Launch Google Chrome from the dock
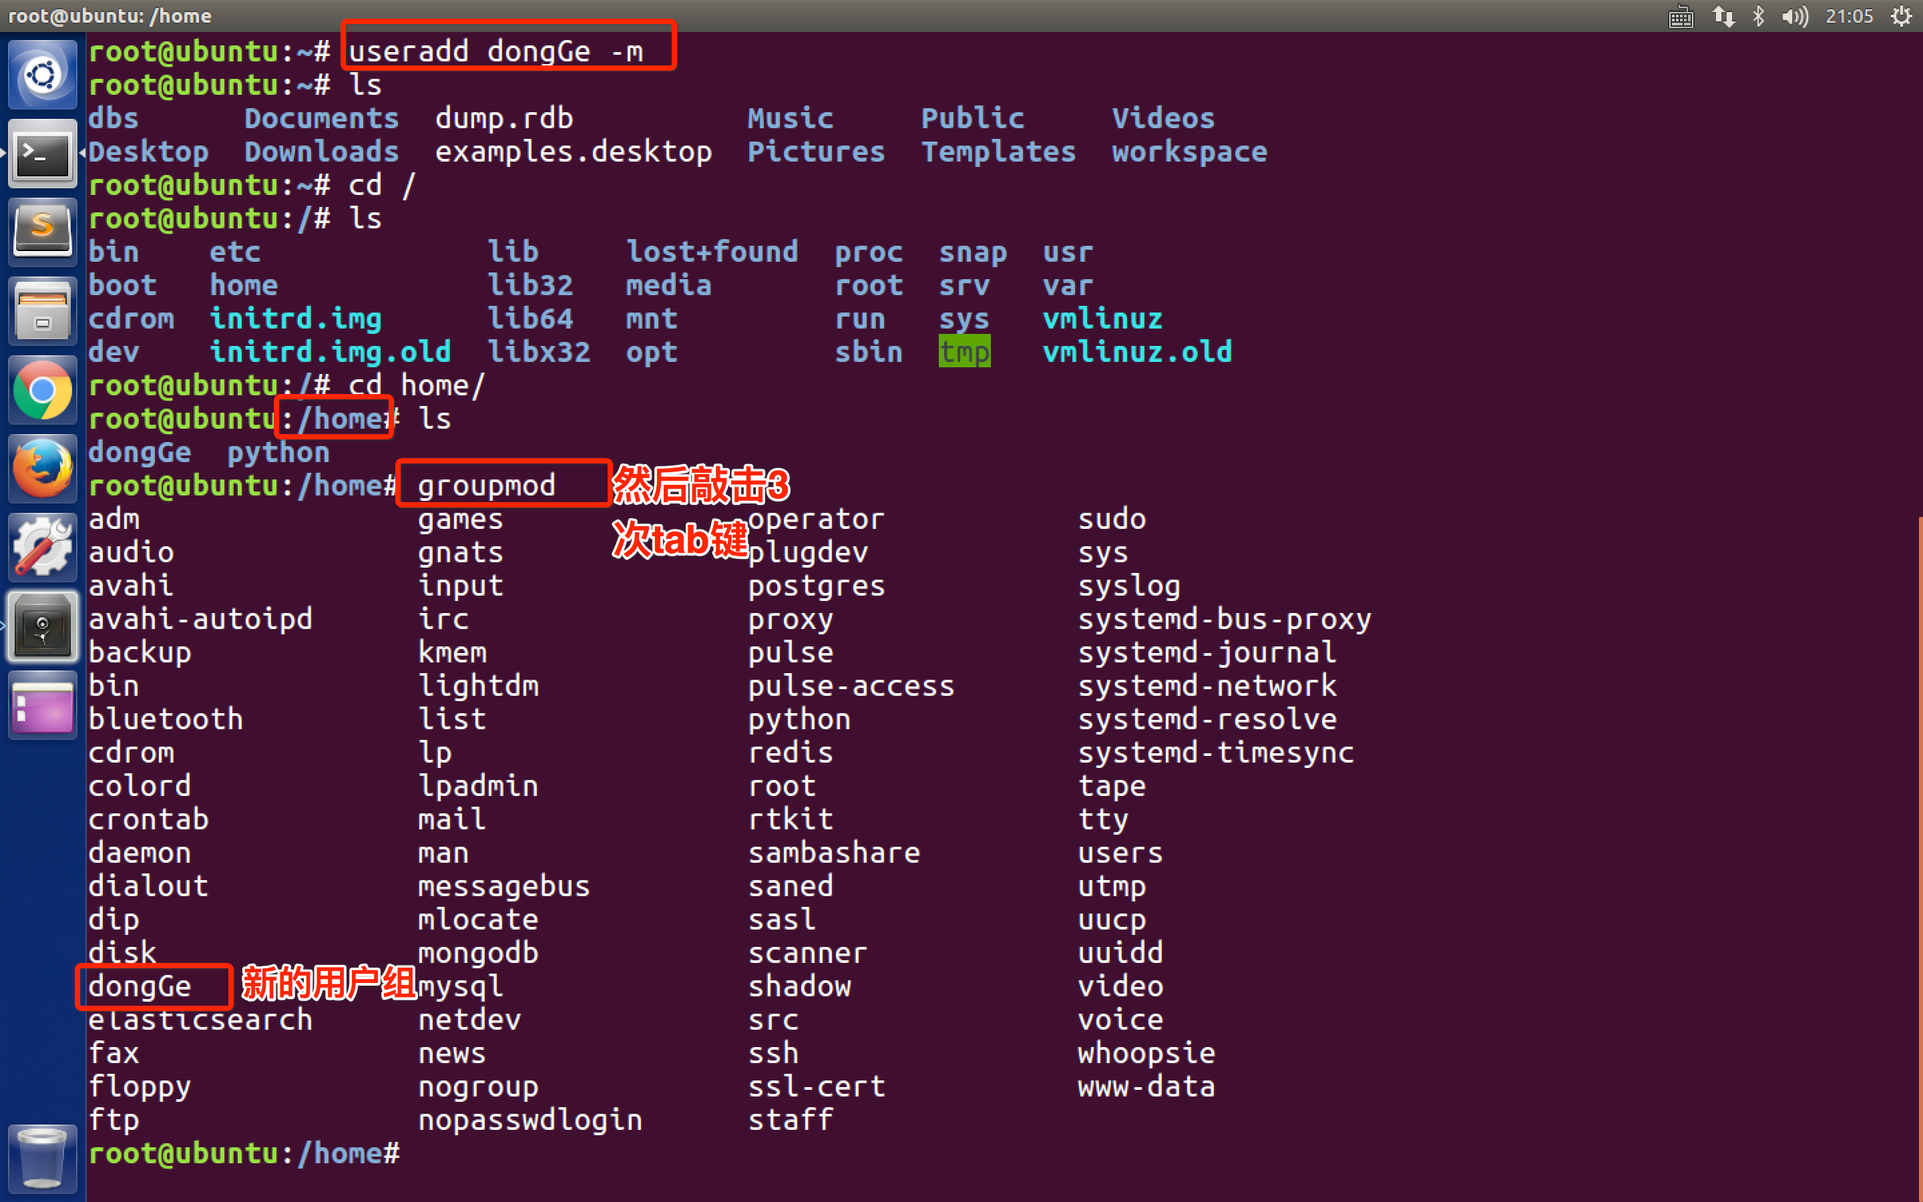This screenshot has width=1923, height=1202. tap(42, 391)
